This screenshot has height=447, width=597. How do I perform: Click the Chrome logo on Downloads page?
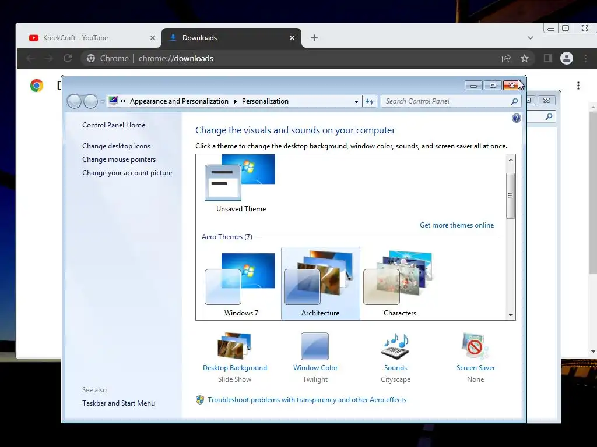point(37,86)
